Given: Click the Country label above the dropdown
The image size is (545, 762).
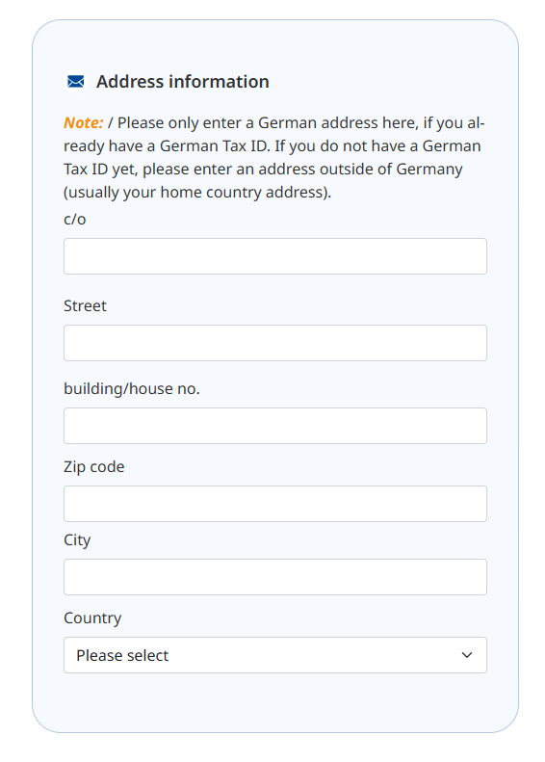Looking at the screenshot, I should click(x=92, y=618).
